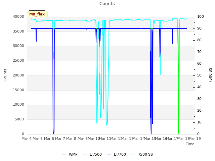
Task: Click the 30 right axis tick label
Action: point(199,99)
